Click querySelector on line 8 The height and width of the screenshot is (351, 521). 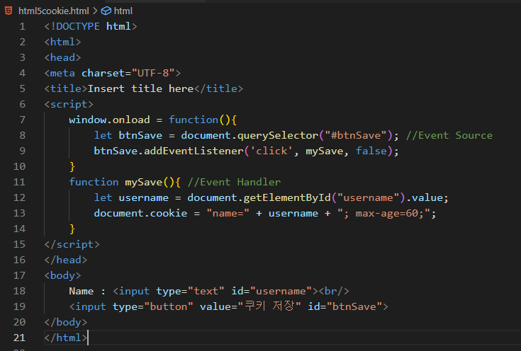click(x=278, y=135)
